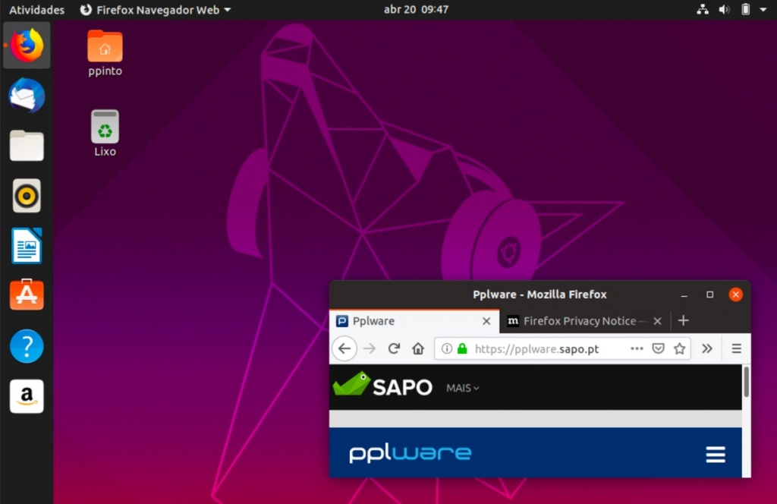Click the battery status icon
Image resolution: width=777 pixels, height=504 pixels.
(x=745, y=9)
